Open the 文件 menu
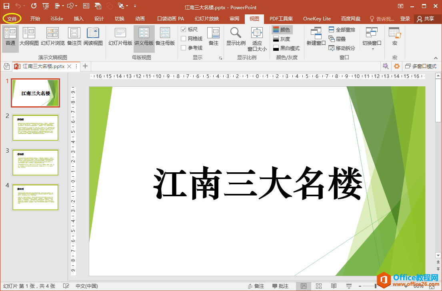Viewport: 442px width, 291px height. click(12, 18)
